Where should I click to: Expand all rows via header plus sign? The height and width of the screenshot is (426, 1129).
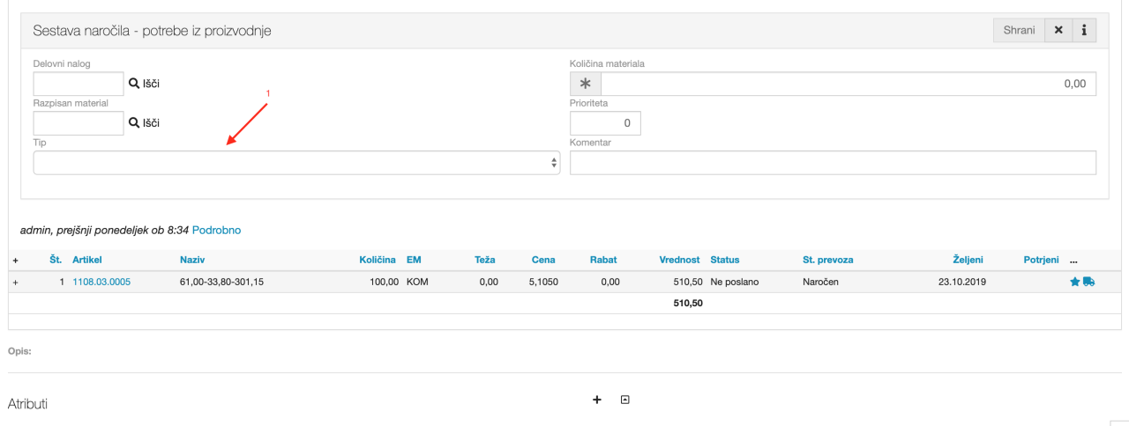(15, 261)
